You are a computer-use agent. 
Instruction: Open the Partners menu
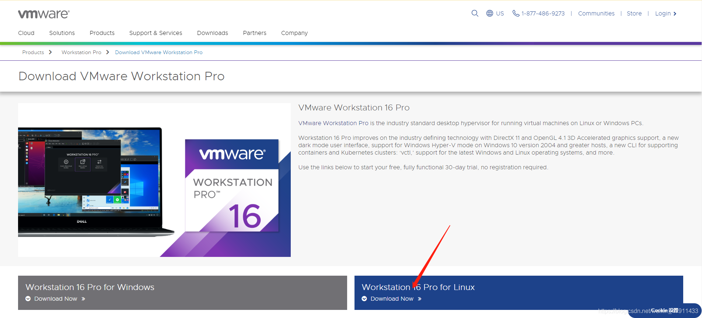pos(255,33)
